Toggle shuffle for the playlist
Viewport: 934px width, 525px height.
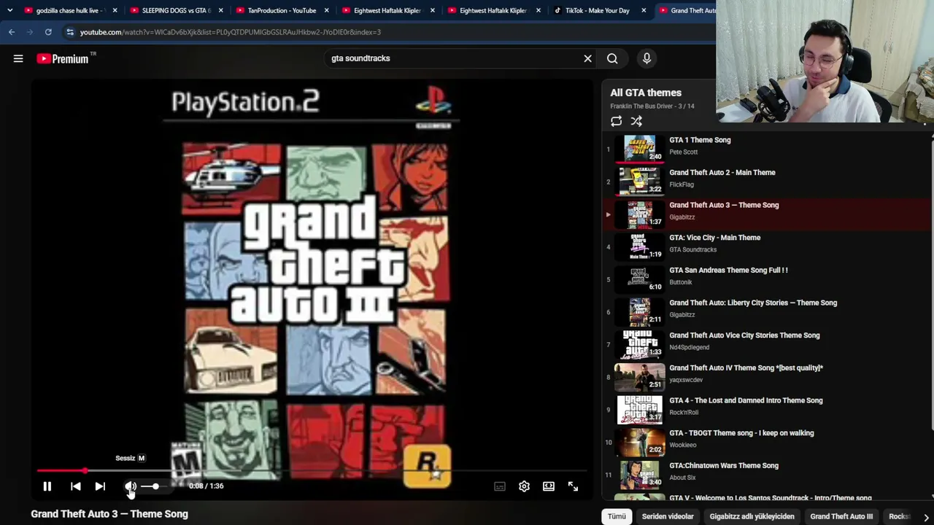[636, 122]
